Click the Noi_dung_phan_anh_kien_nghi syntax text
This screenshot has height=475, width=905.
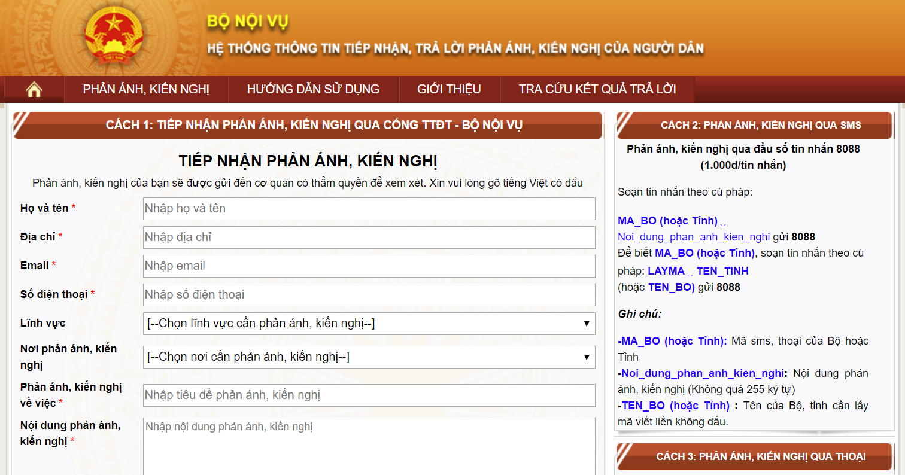pyautogui.click(x=694, y=237)
